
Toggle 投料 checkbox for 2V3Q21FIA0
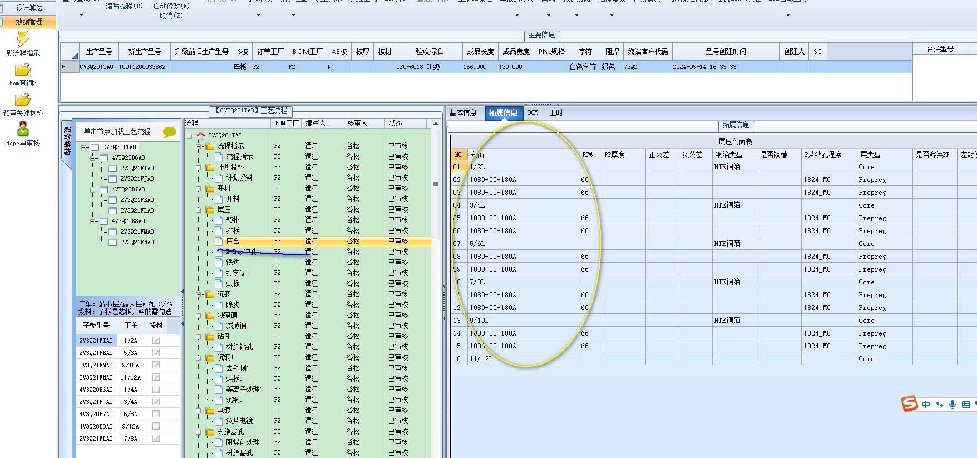[156, 341]
